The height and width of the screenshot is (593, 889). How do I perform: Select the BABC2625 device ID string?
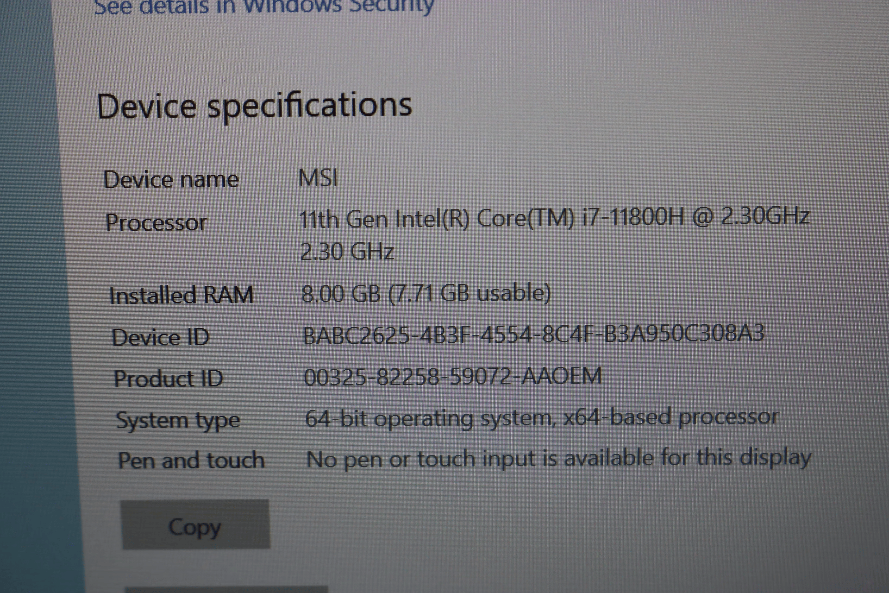(x=533, y=334)
